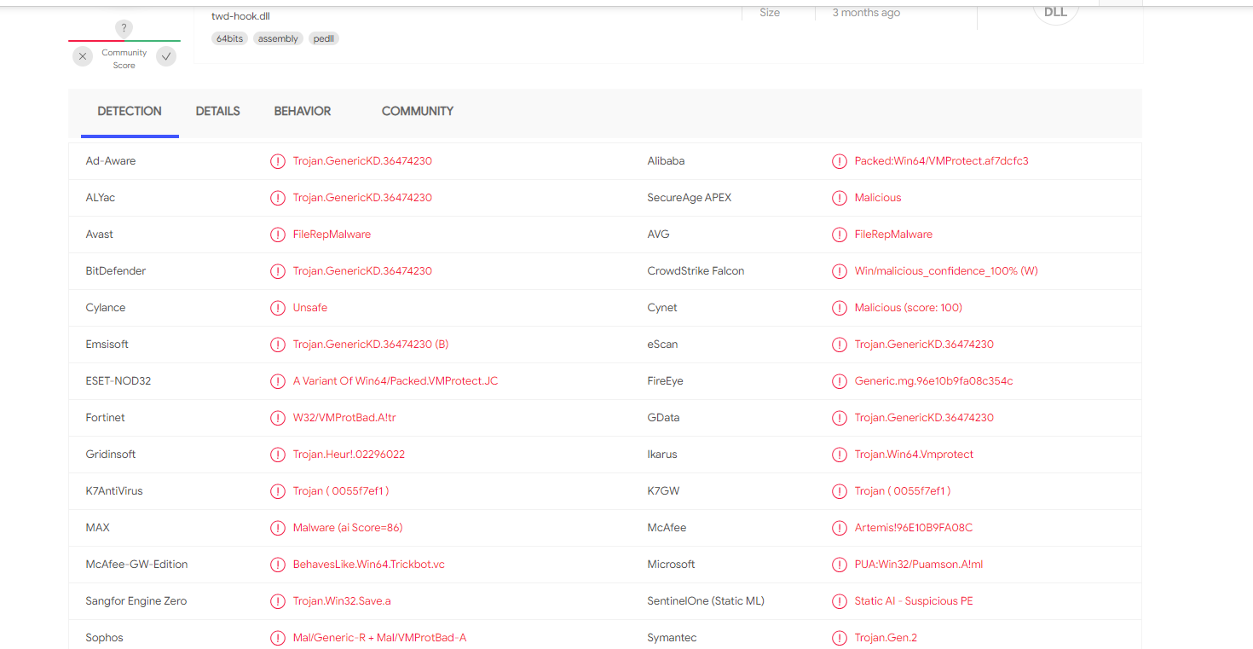Click the Trojan.Heur!.02296022 result
Image resolution: width=1253 pixels, height=649 pixels.
click(349, 455)
